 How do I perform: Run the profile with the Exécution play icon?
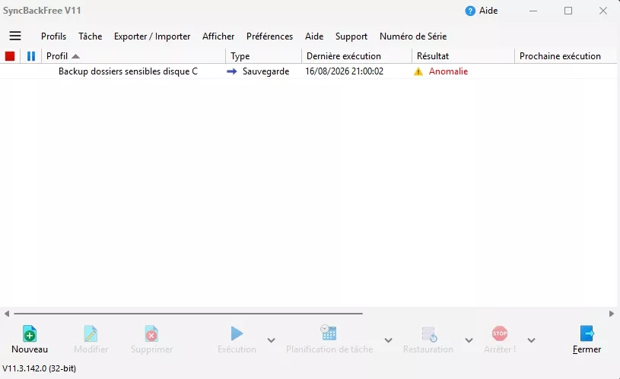click(237, 333)
